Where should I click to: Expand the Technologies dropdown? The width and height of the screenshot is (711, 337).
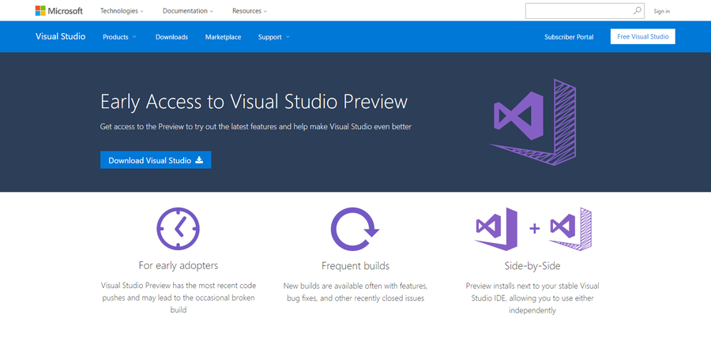tap(122, 11)
